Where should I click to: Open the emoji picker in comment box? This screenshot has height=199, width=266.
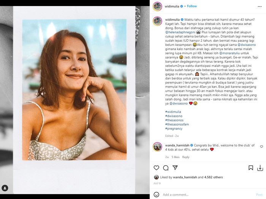(156, 194)
